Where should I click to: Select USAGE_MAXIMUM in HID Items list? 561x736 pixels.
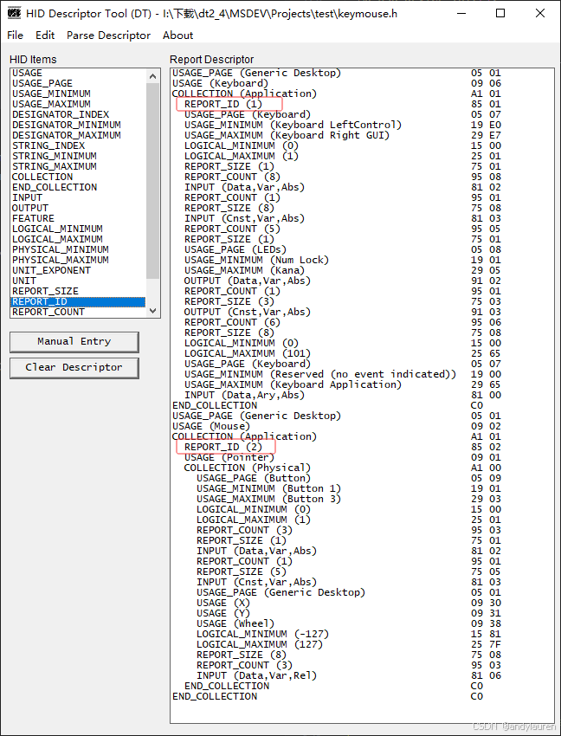coord(77,104)
